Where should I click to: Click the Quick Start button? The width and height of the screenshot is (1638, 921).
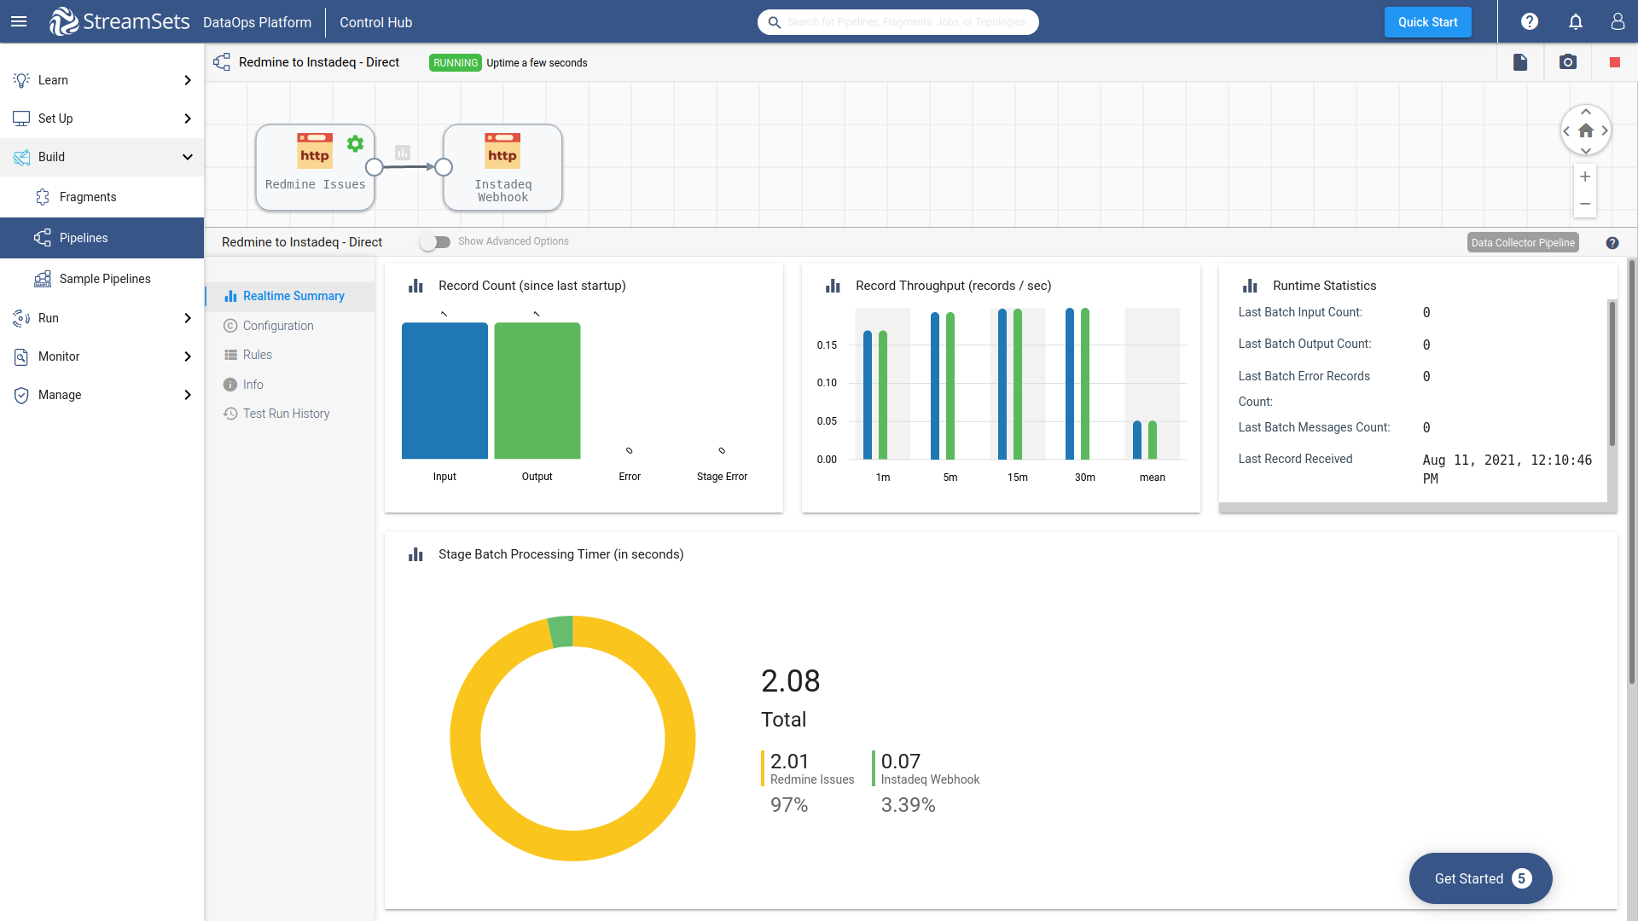1427,22
